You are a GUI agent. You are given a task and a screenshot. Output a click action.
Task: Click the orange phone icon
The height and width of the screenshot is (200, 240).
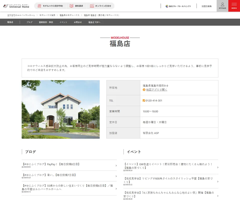[x=144, y=100]
